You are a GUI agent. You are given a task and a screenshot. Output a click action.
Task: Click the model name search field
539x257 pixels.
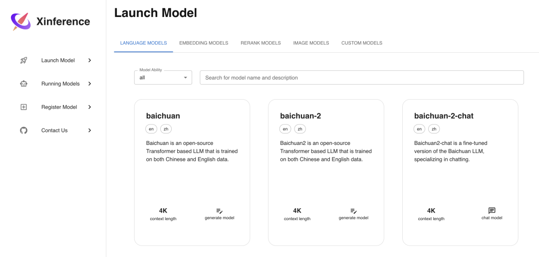pyautogui.click(x=362, y=78)
